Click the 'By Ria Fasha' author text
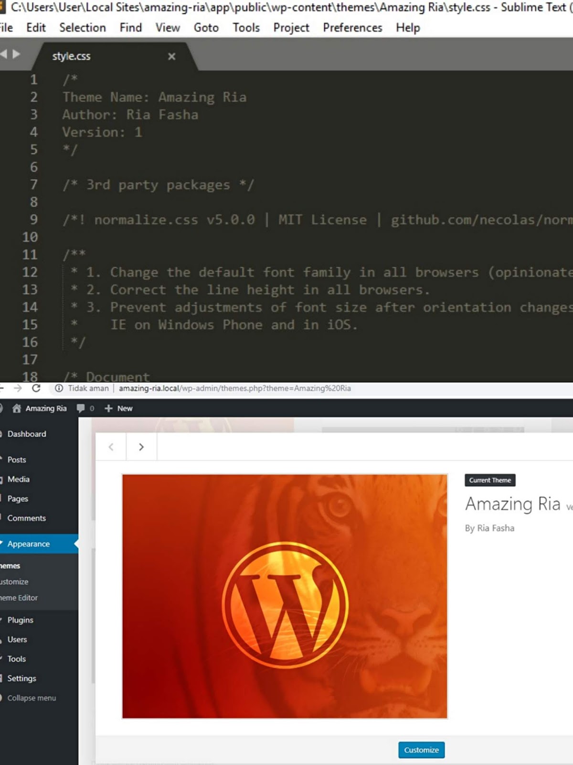The height and width of the screenshot is (765, 573). tap(489, 528)
